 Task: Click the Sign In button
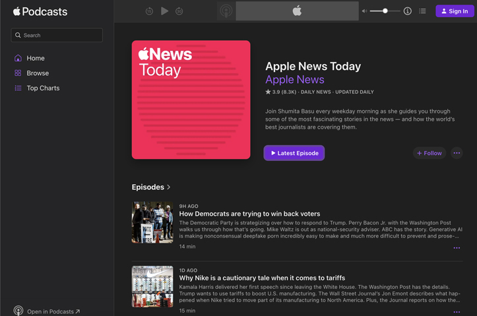(455, 11)
